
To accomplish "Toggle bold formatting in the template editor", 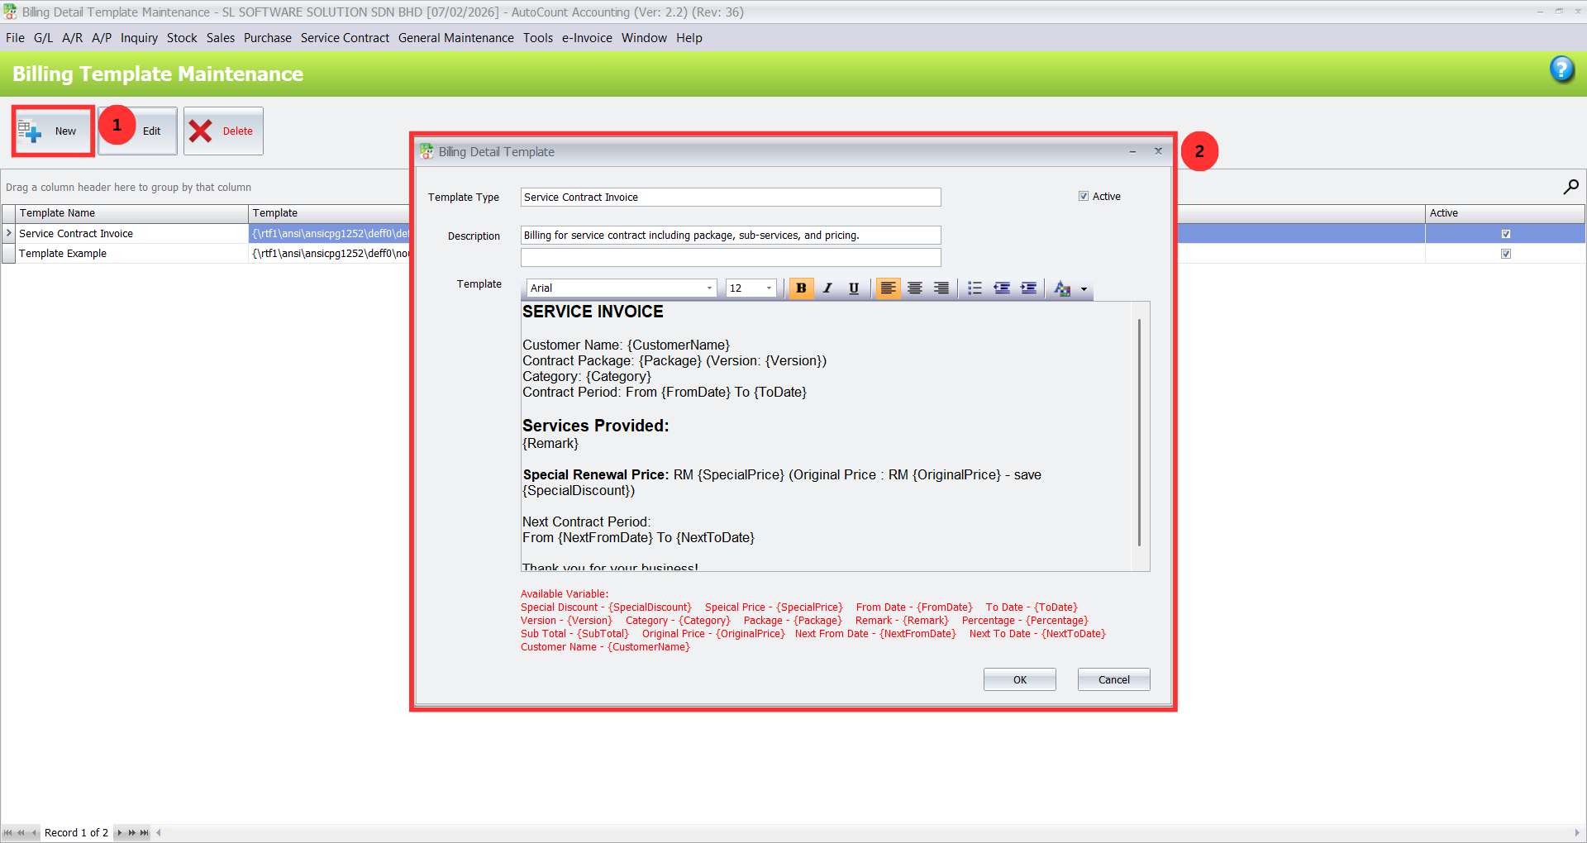I will (x=801, y=288).
